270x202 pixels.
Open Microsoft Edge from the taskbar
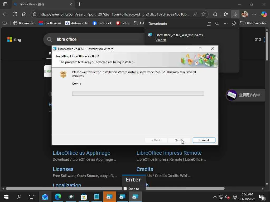[58, 197]
